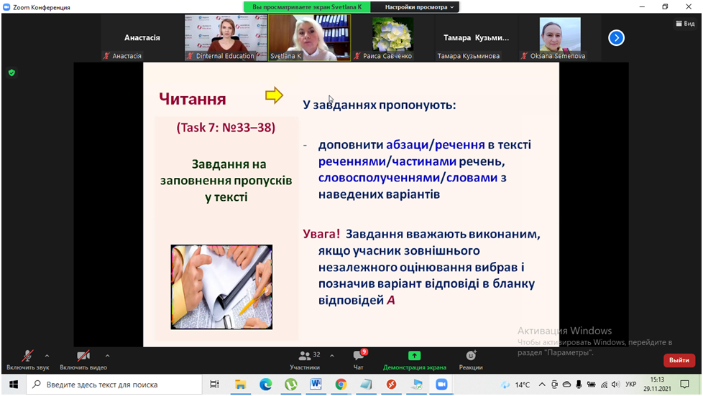Open the Windows Start menu
Viewport: 703px width, 396px height.
click(14, 385)
